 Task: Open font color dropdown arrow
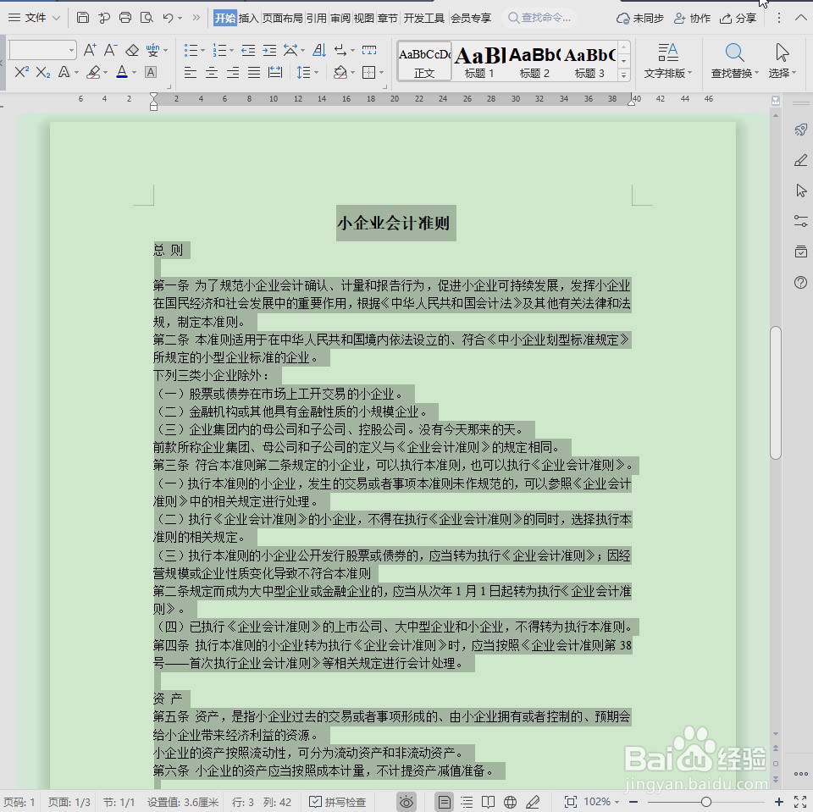pyautogui.click(x=135, y=73)
